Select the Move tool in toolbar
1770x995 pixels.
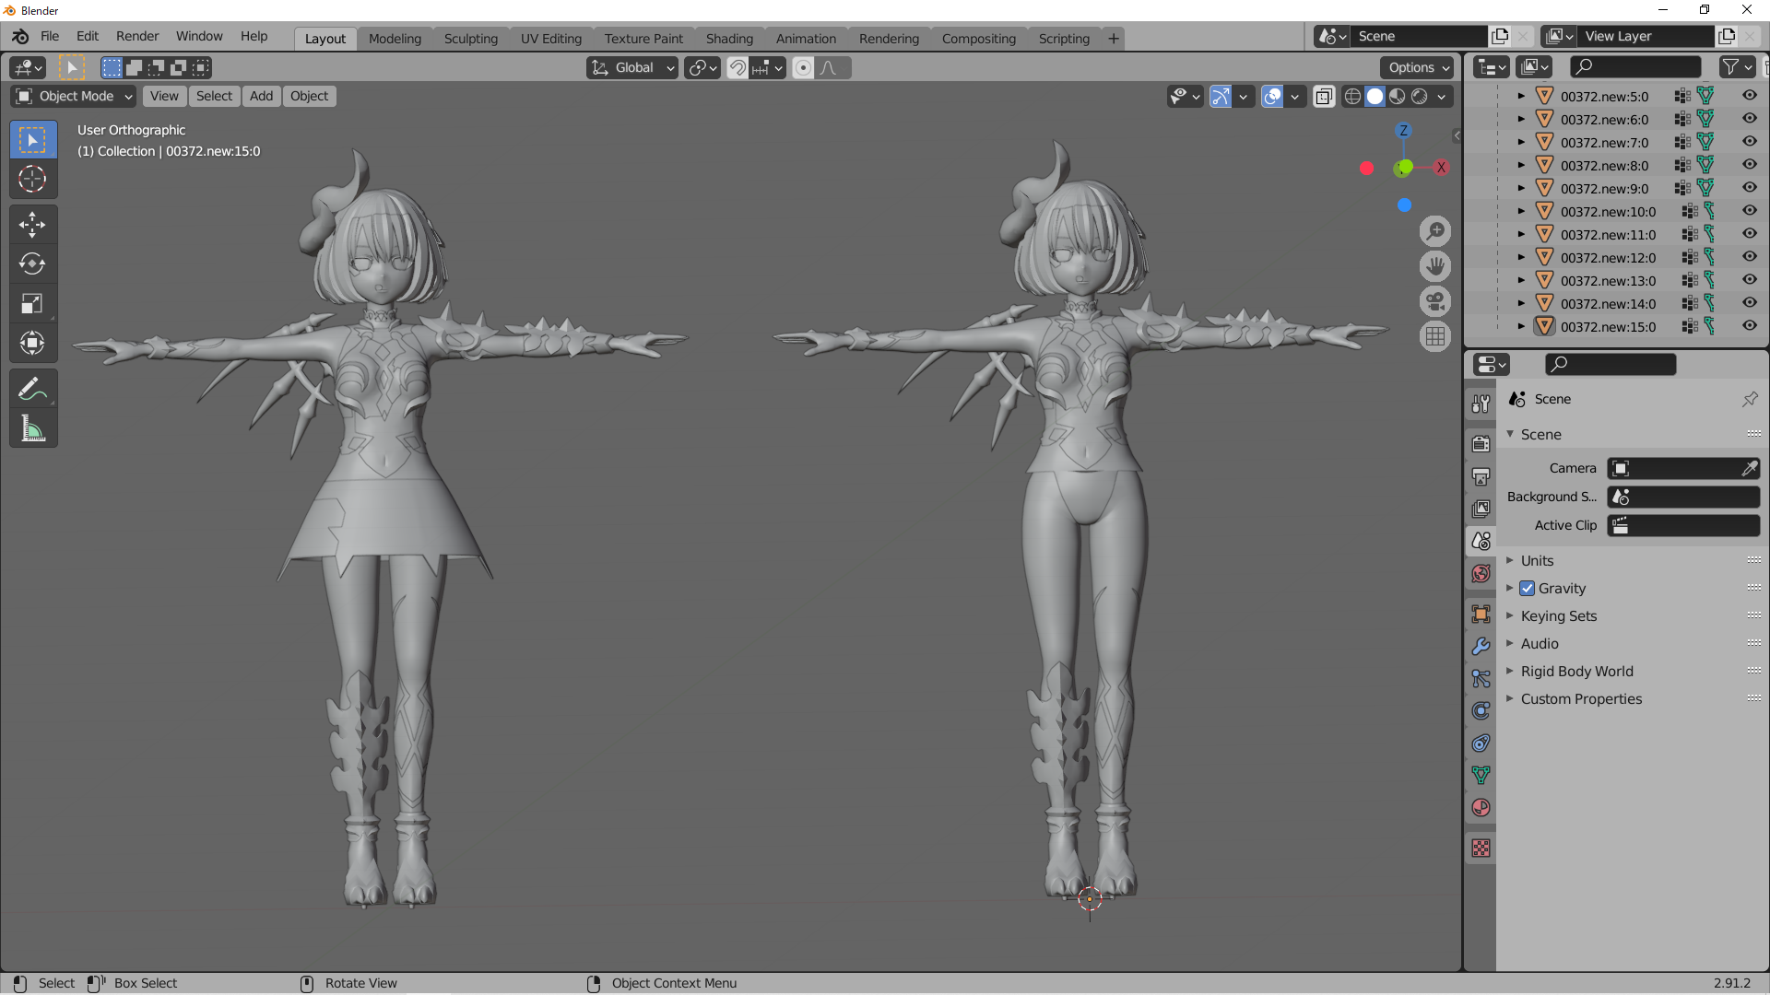(x=32, y=224)
